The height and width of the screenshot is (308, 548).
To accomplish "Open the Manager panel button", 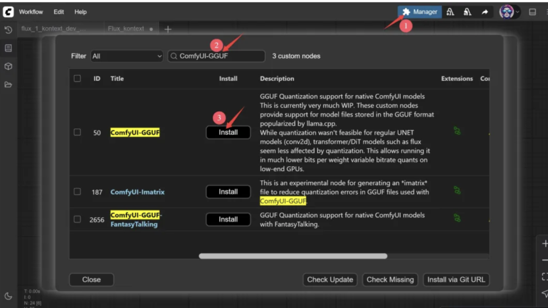I will point(420,12).
